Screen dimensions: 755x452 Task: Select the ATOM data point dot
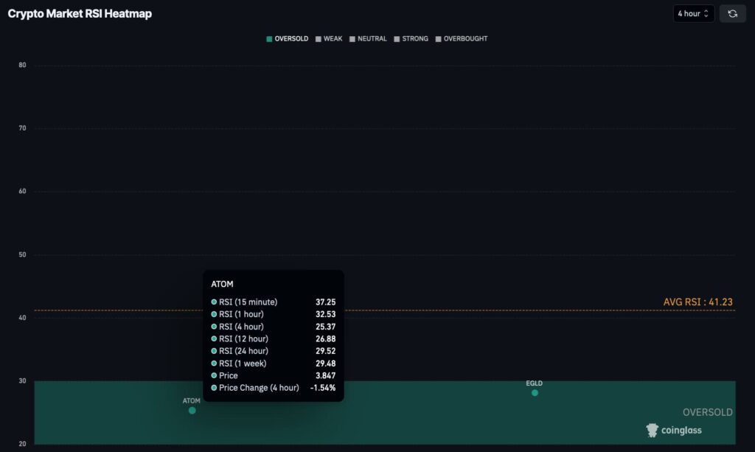tap(192, 411)
